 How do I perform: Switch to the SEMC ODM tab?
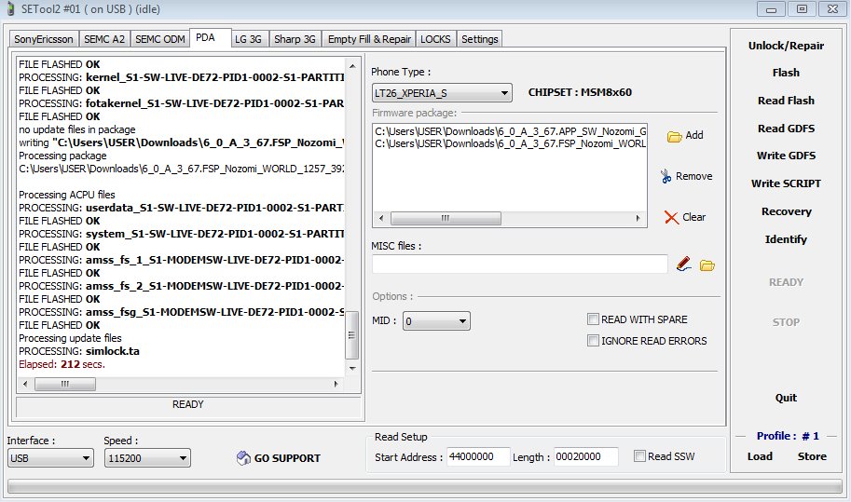tap(160, 39)
